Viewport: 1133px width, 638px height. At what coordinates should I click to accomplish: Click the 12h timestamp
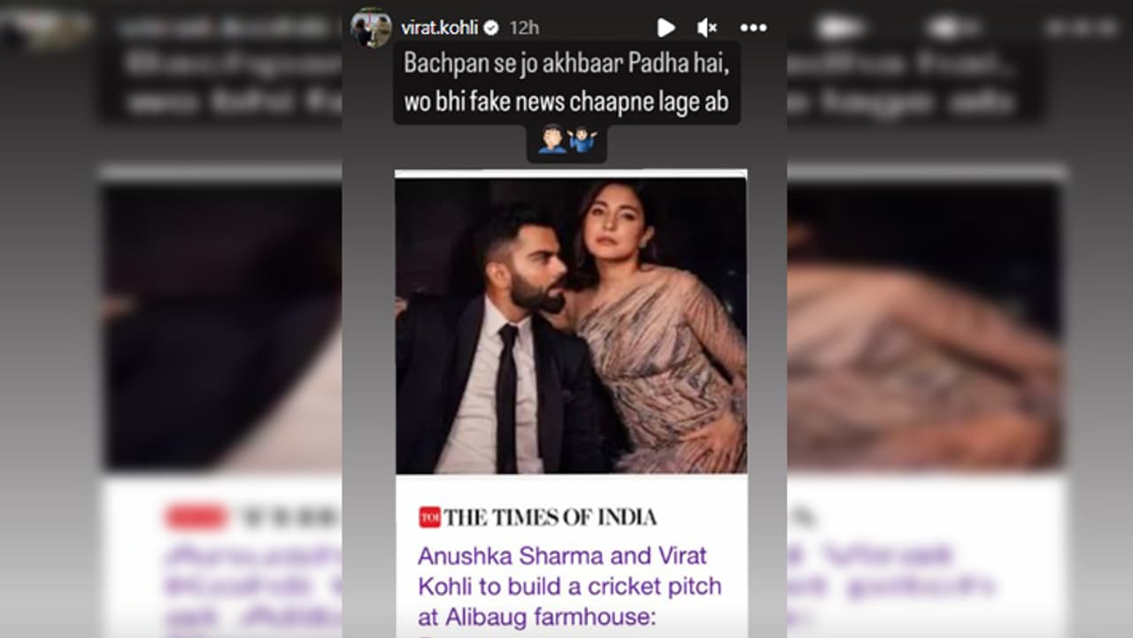[x=524, y=28]
